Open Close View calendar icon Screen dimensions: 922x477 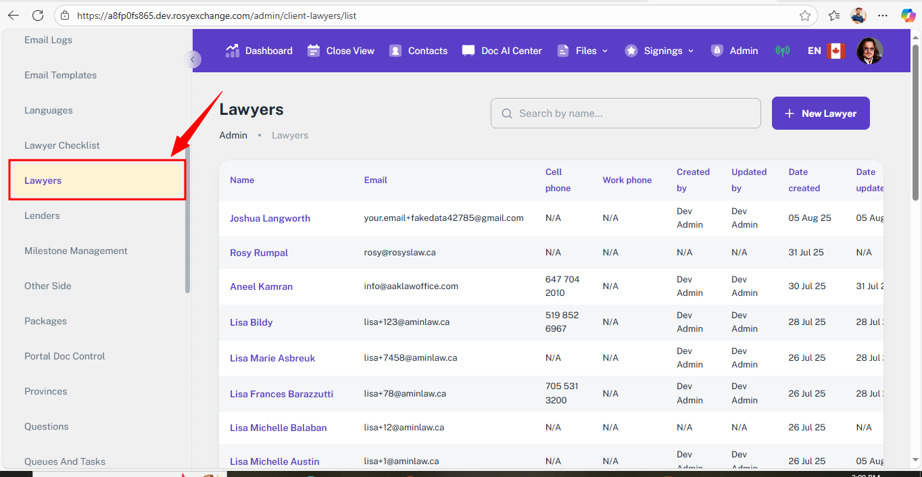(314, 51)
